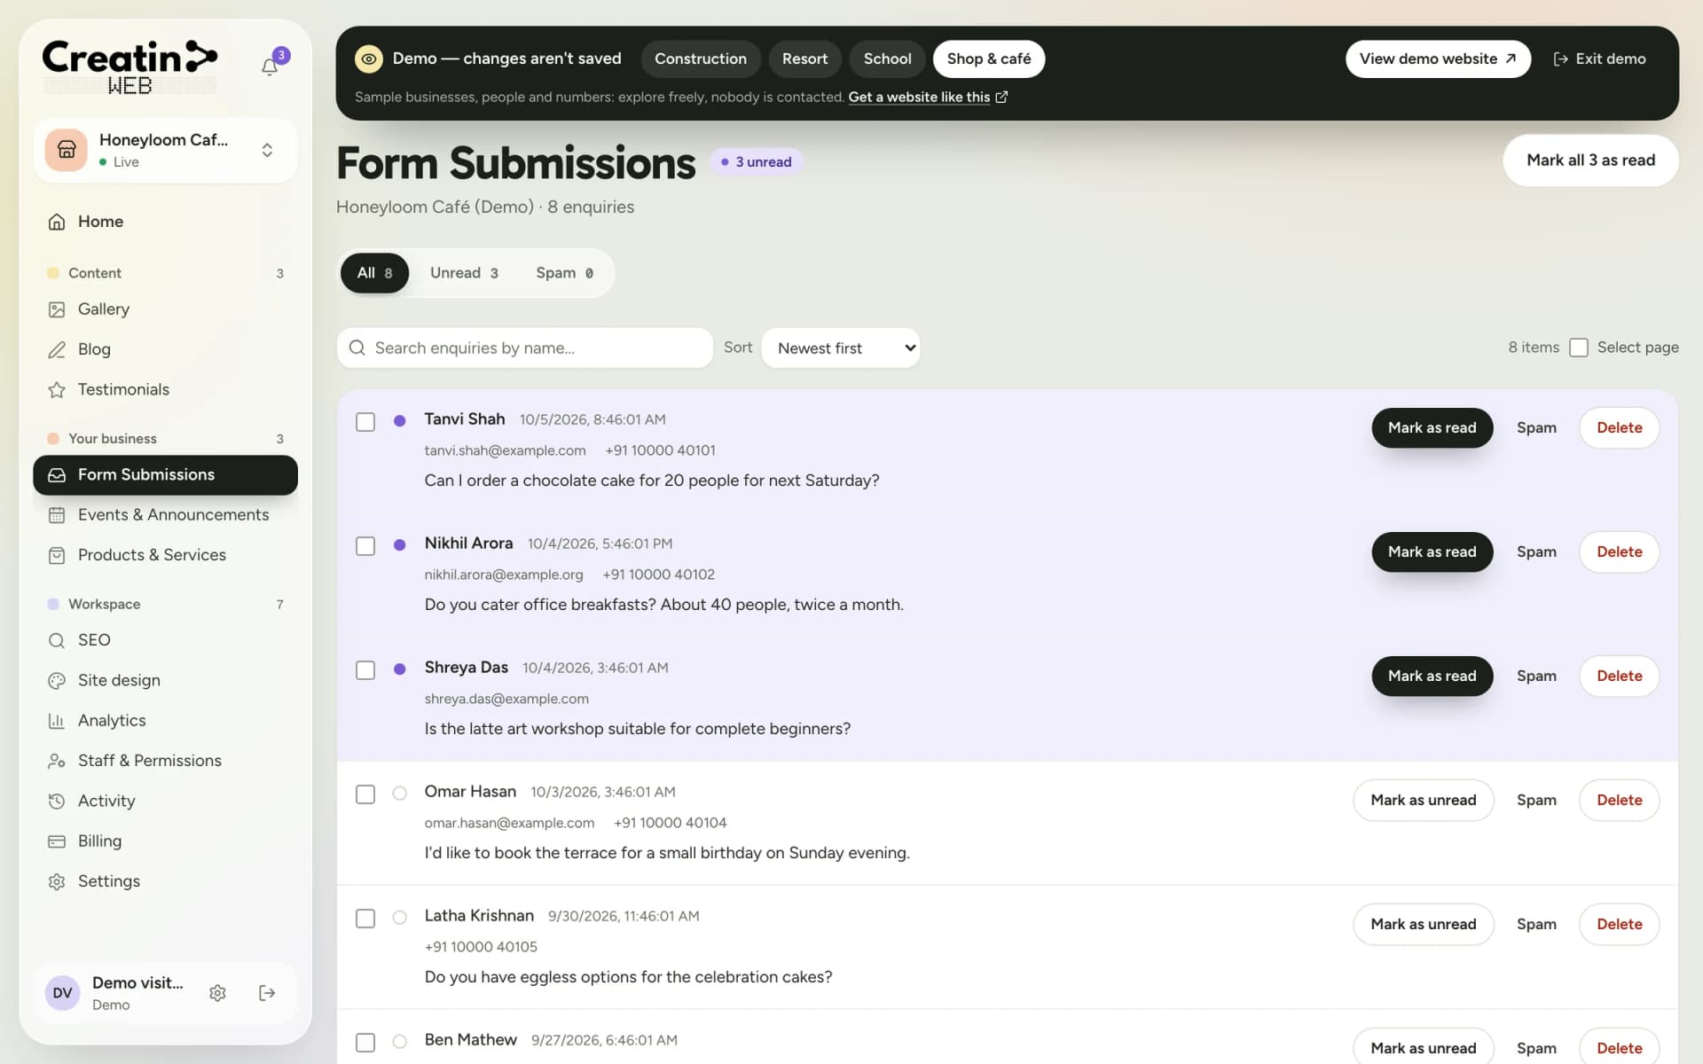Image resolution: width=1703 pixels, height=1064 pixels.
Task: Click Exit demo
Action: 1599,59
